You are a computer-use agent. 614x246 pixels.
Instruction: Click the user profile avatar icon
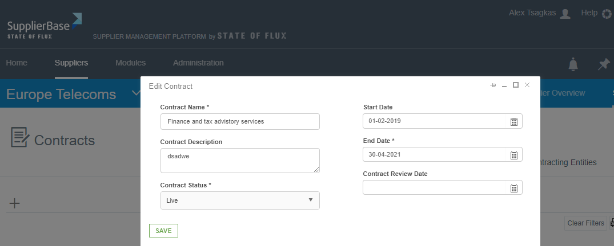pyautogui.click(x=565, y=14)
